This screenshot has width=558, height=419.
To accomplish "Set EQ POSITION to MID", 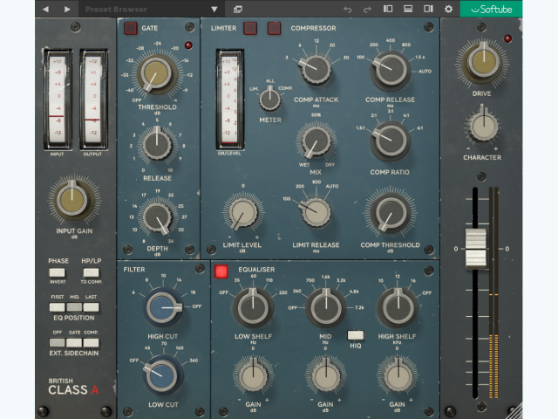I will coord(74,307).
